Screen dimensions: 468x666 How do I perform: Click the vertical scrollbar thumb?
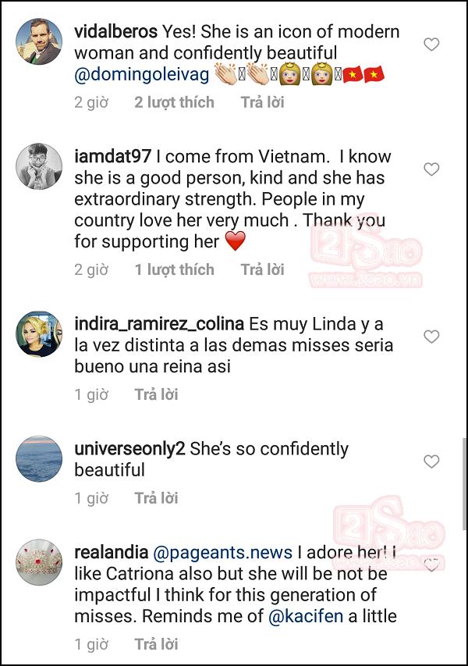pos(464,484)
